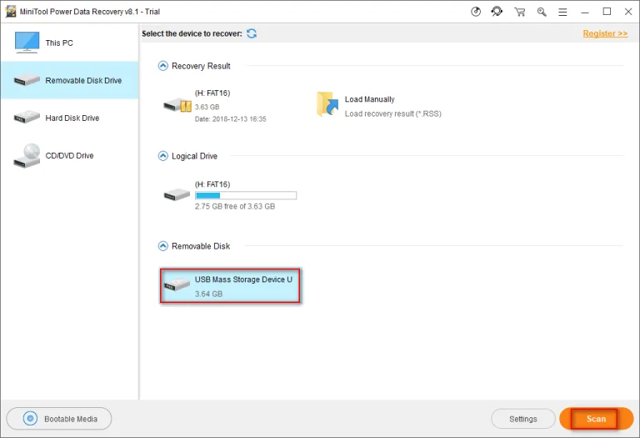Click the support headset icon

(497, 12)
